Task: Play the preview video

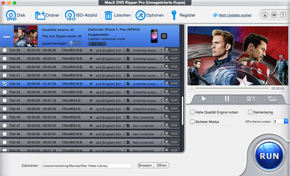Action: click(203, 99)
